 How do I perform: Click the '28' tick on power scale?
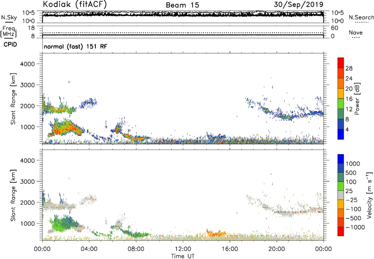click(x=349, y=68)
